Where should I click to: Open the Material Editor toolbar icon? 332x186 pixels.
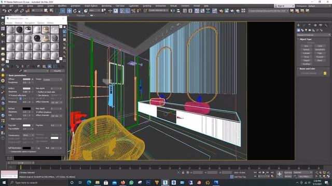214,11
